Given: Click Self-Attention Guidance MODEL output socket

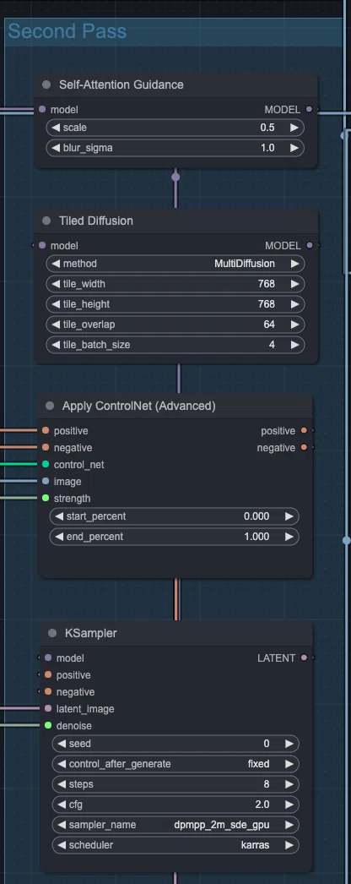Looking at the screenshot, I should coord(309,109).
